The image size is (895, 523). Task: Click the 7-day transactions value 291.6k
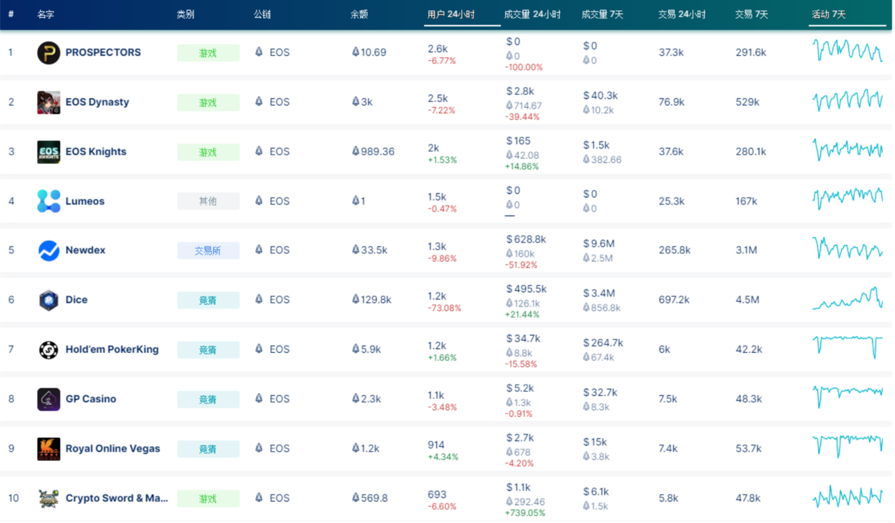[x=751, y=52]
